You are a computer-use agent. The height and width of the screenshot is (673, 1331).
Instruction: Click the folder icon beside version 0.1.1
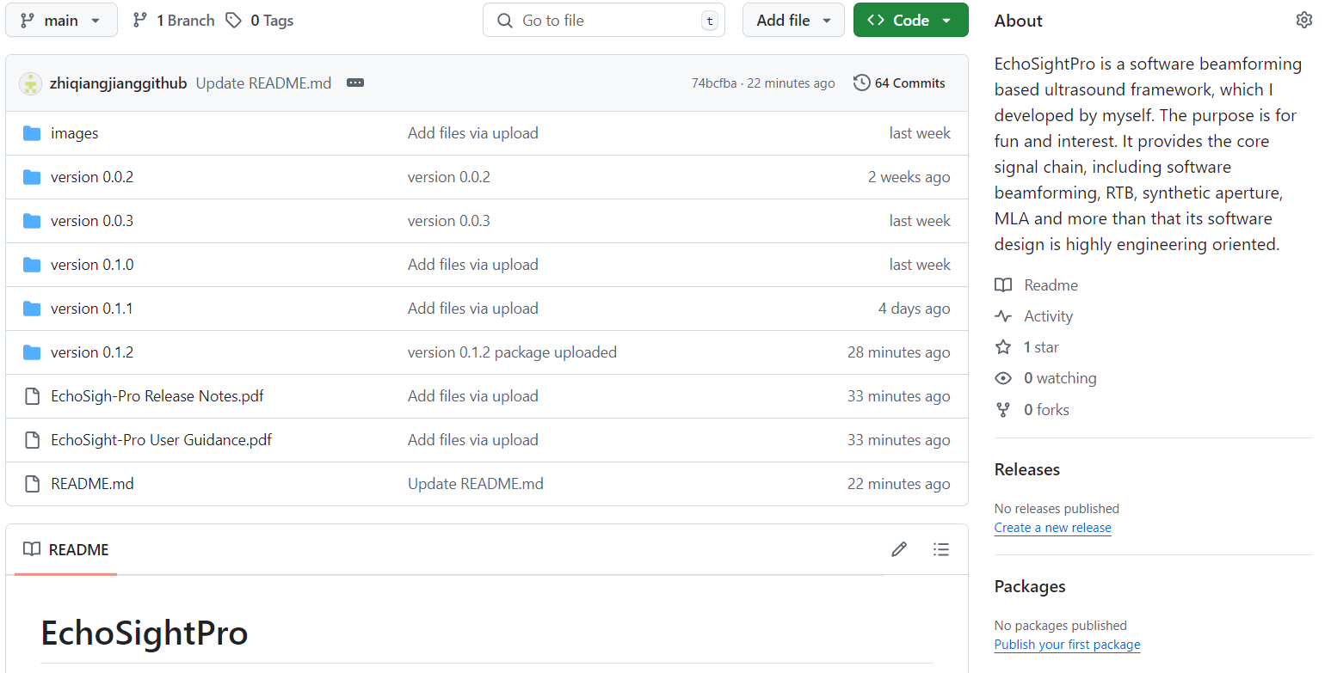click(32, 309)
